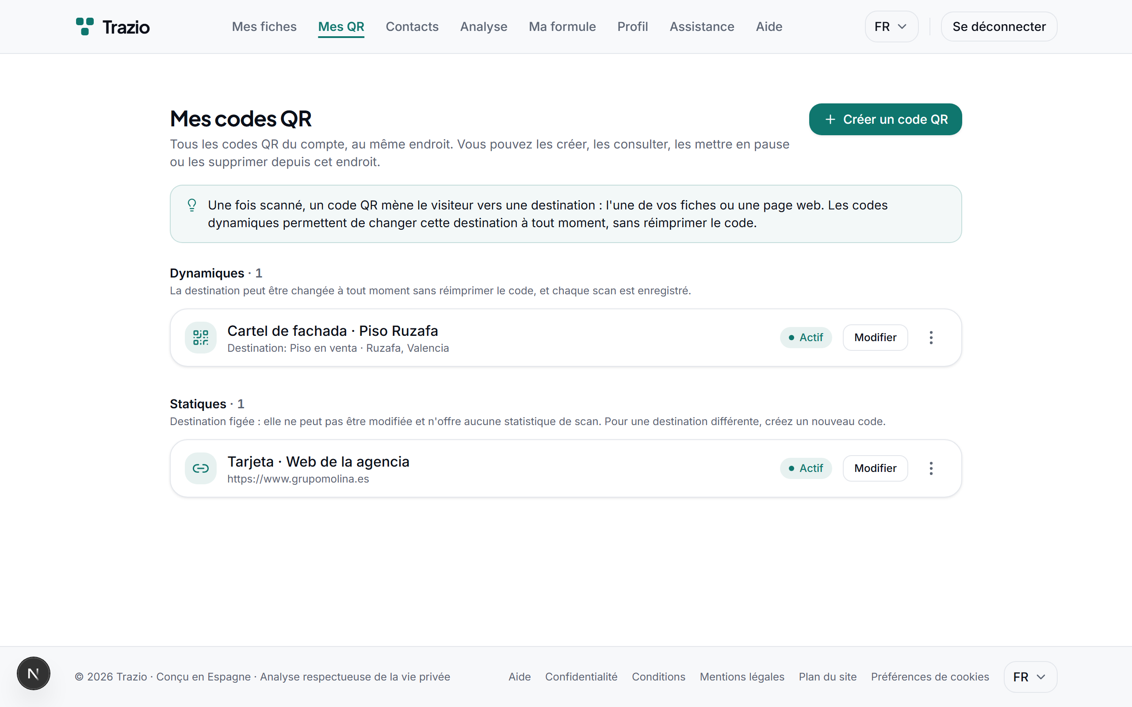Click Se déconnecter button
Viewport: 1132px width, 707px height.
[x=999, y=27]
